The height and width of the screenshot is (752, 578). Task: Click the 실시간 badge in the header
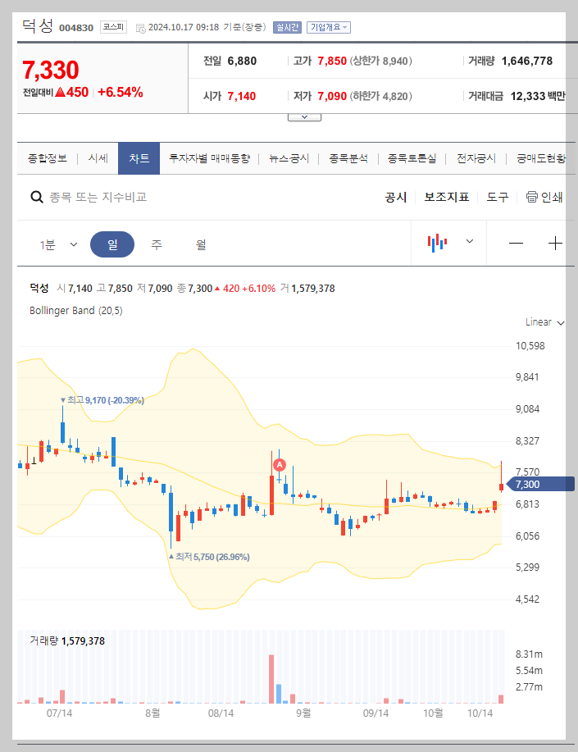[x=285, y=27]
